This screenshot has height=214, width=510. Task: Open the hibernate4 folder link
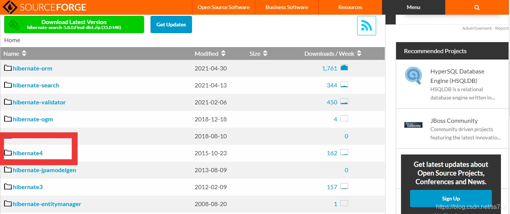click(x=28, y=153)
